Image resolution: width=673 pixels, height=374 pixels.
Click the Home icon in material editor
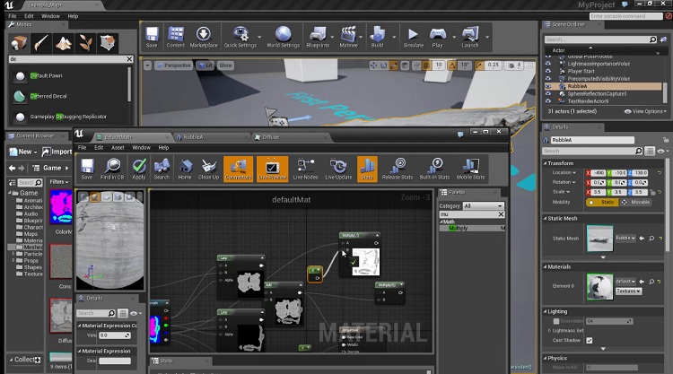185,169
